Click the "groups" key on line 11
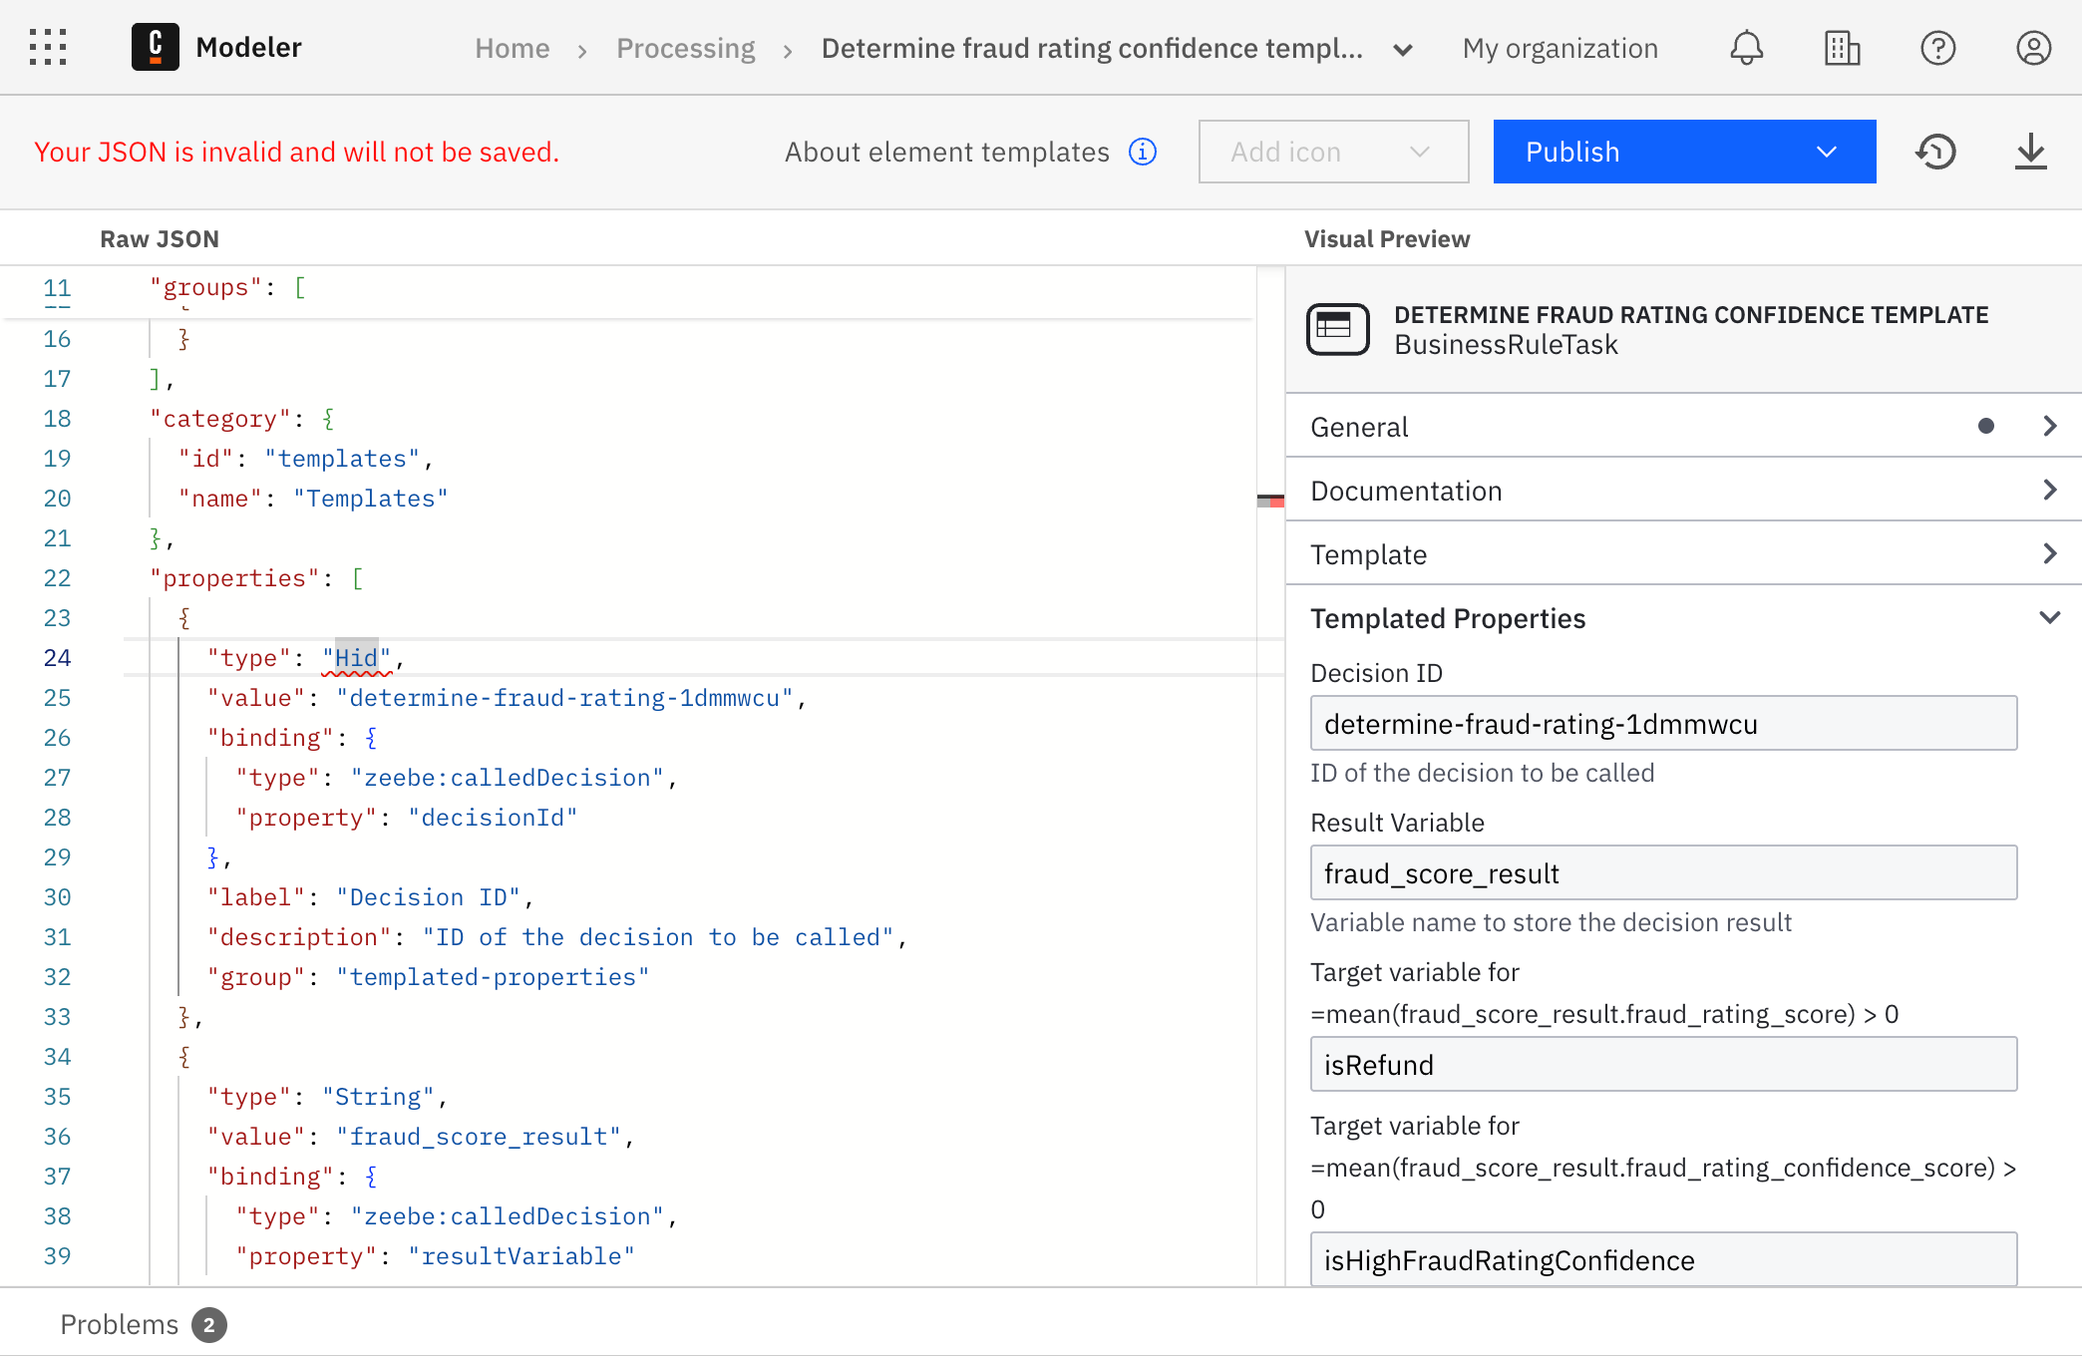2082x1356 pixels. (205, 287)
